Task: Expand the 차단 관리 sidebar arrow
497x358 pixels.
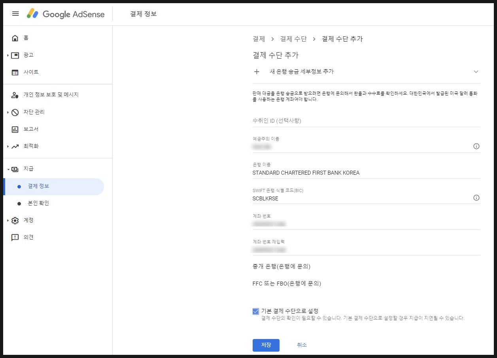Action: tap(8, 112)
